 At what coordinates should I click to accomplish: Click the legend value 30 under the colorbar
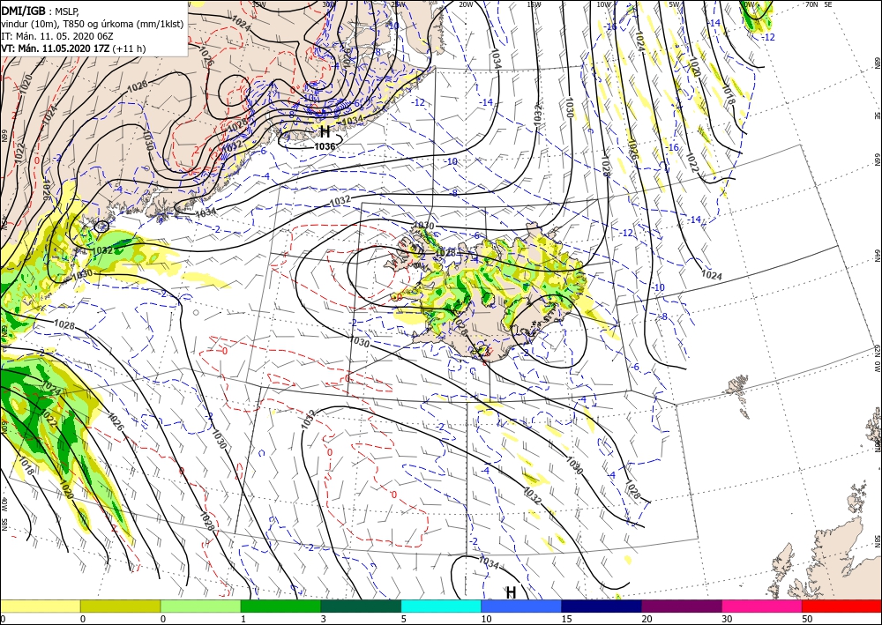[727, 620]
